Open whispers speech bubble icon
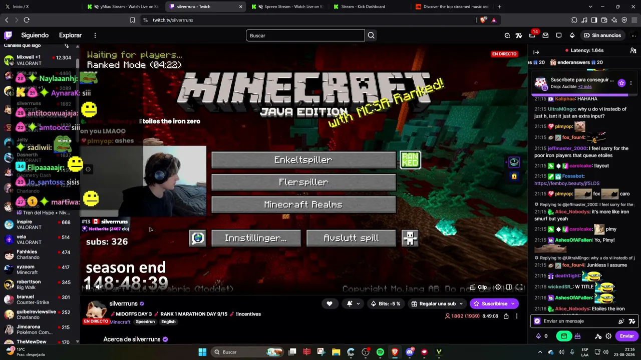Viewport: 641px width, 360px height. 559,35
